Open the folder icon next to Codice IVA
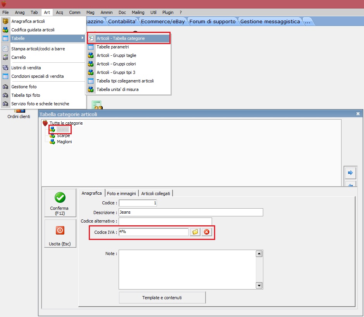364x317 pixels. tap(195, 232)
